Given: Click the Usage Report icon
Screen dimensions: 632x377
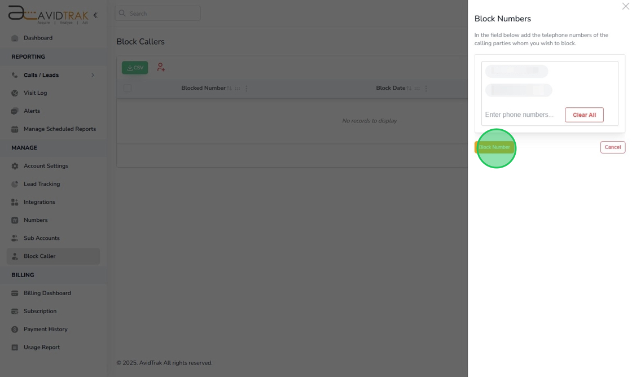Looking at the screenshot, I should pyautogui.click(x=15, y=347).
